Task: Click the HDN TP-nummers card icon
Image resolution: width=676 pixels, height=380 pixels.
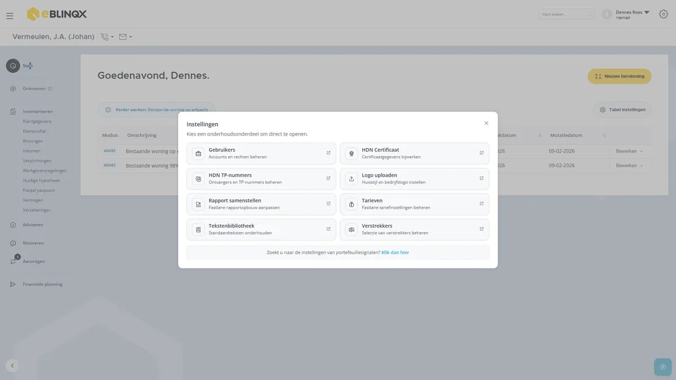Action: click(198, 179)
